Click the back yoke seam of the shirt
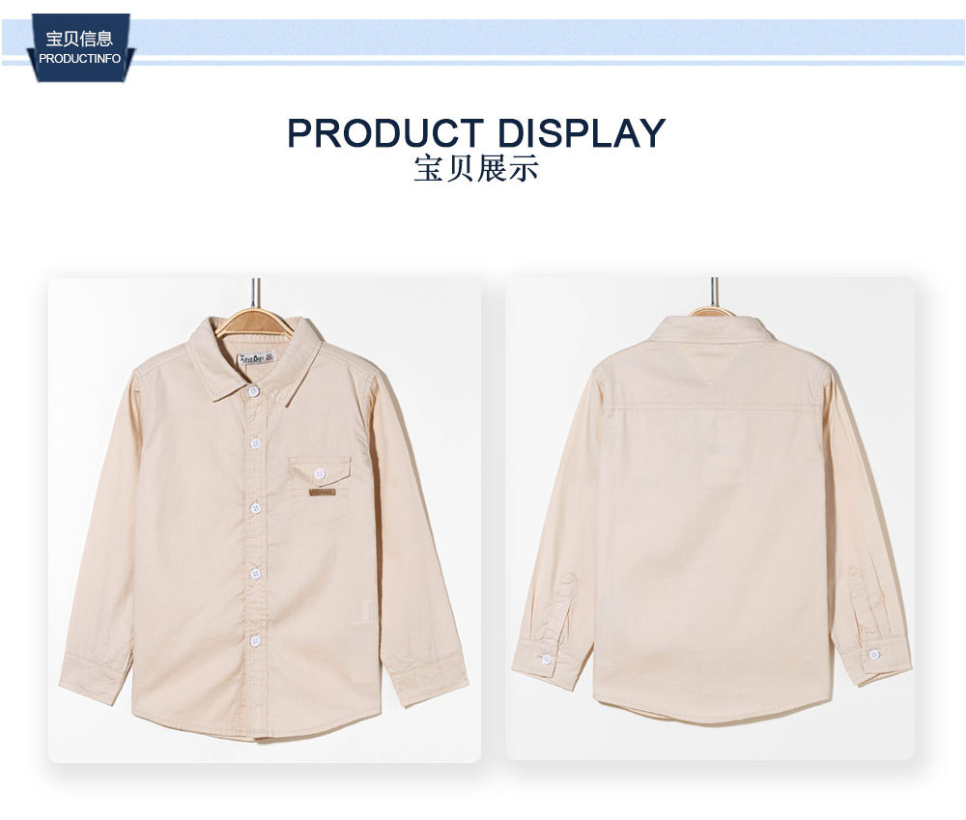966x820 pixels. point(713,407)
